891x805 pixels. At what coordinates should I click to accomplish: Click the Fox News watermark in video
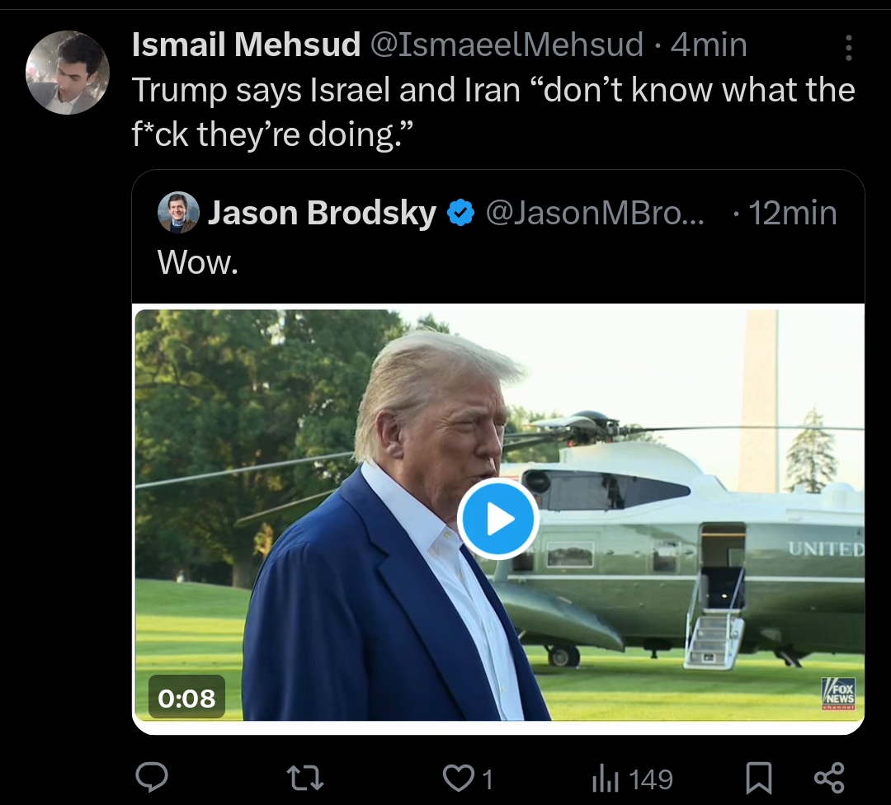[839, 694]
